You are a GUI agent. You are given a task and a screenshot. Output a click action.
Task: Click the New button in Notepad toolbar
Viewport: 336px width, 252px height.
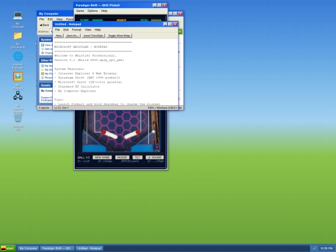[58, 35]
